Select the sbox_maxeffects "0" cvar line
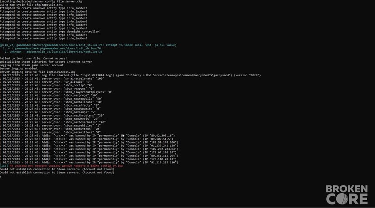This screenshot has height=208, width=375. tap(50, 105)
